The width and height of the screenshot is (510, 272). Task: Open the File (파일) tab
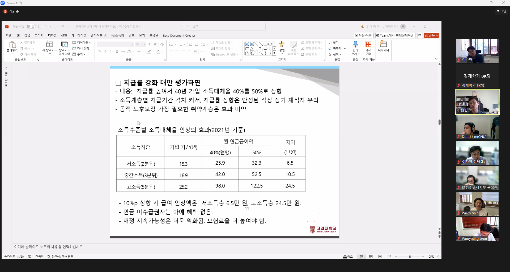pyautogui.click(x=8, y=35)
